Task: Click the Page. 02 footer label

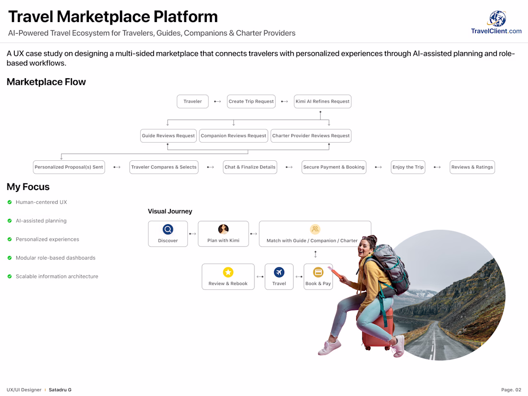Action: 511,390
